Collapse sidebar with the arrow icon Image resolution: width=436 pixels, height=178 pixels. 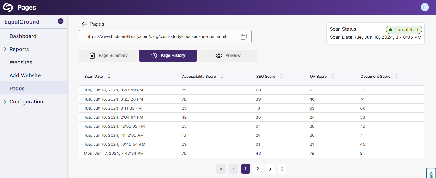60,21
